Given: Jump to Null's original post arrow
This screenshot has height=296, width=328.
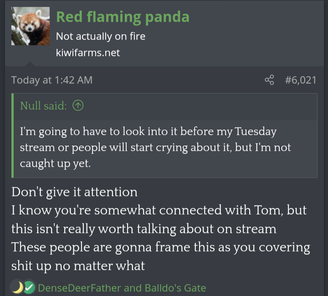Looking at the screenshot, I should point(78,106).
